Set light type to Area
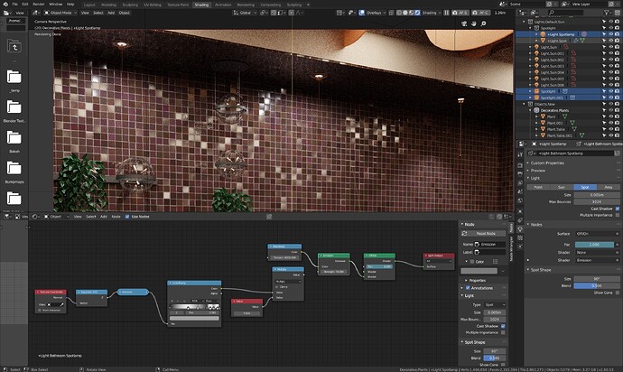 tap(609, 187)
